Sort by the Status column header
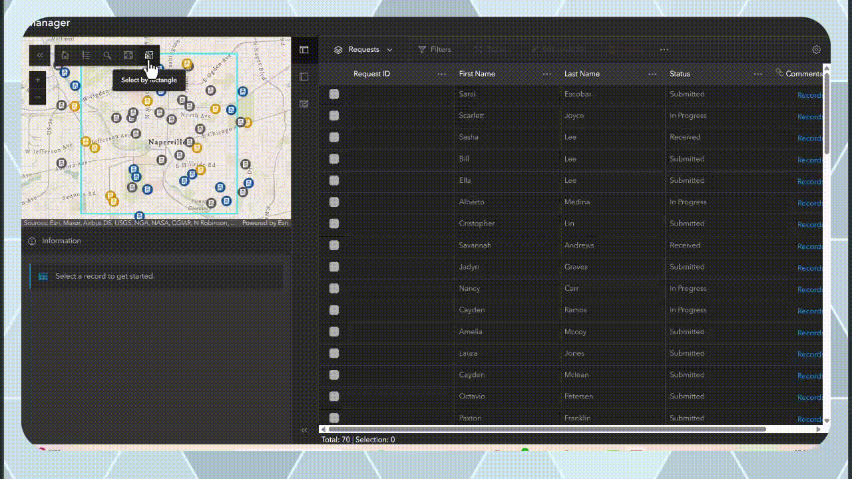This screenshot has height=479, width=852. pyautogui.click(x=680, y=74)
